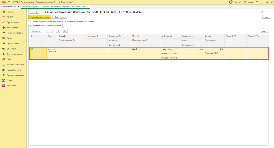Click the search magnifier icon
This screenshot has height=148, width=274.
tap(245, 2)
